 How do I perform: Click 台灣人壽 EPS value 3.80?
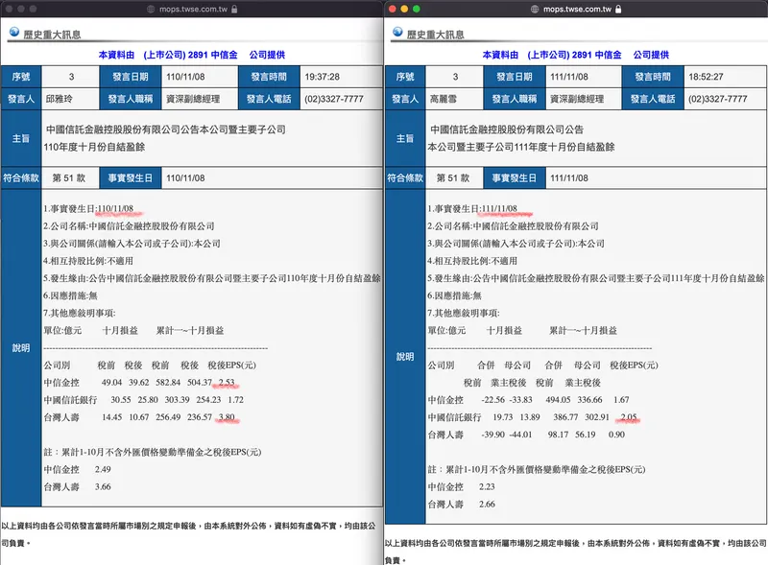(227, 417)
